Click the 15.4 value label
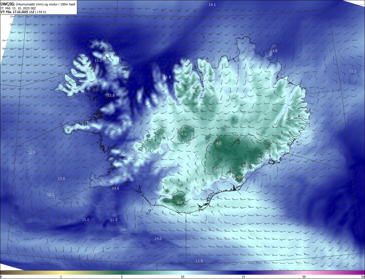The width and height of the screenshot is (365, 279). pyautogui.click(x=167, y=77)
